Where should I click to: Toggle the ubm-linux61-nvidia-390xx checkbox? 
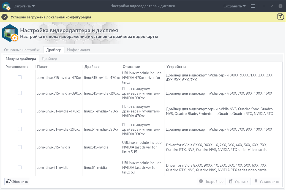(x=20, y=129)
